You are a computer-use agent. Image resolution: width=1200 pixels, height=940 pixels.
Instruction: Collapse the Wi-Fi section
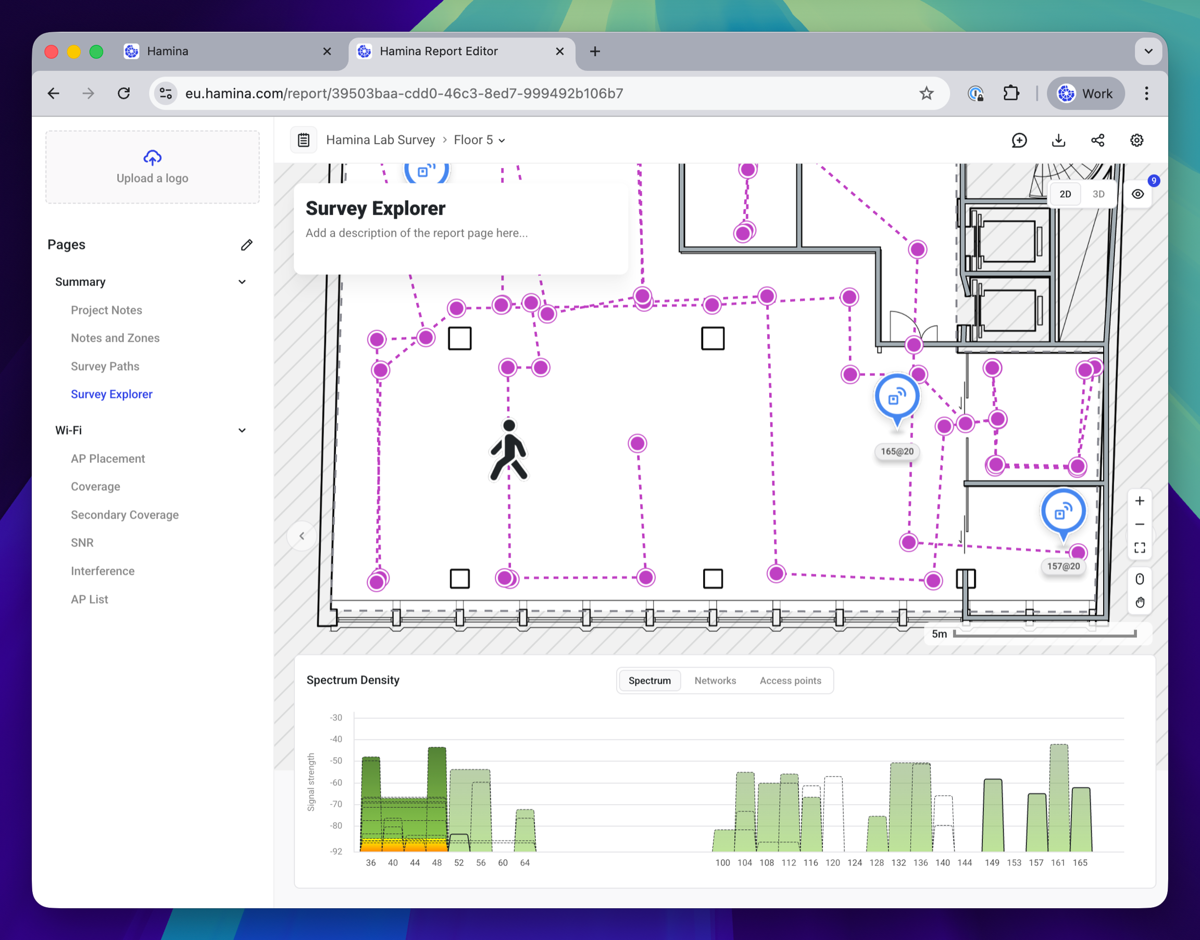tap(242, 430)
